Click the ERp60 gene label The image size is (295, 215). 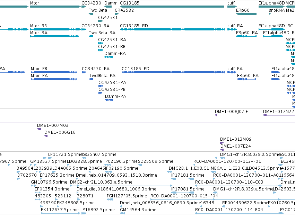pyautogui.click(x=243, y=10)
